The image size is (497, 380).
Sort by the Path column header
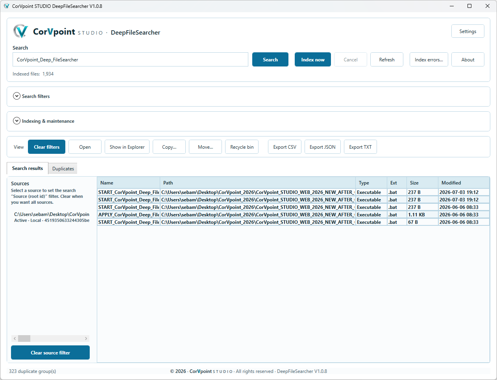(x=258, y=183)
